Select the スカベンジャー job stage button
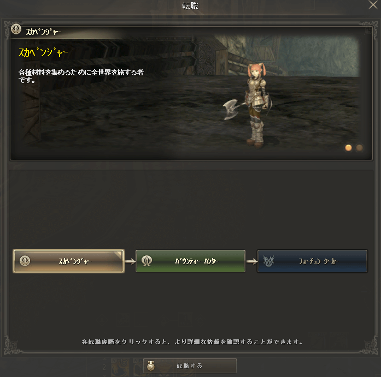This screenshot has width=381, height=377. point(68,261)
